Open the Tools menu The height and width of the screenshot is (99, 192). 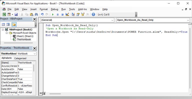72,9
